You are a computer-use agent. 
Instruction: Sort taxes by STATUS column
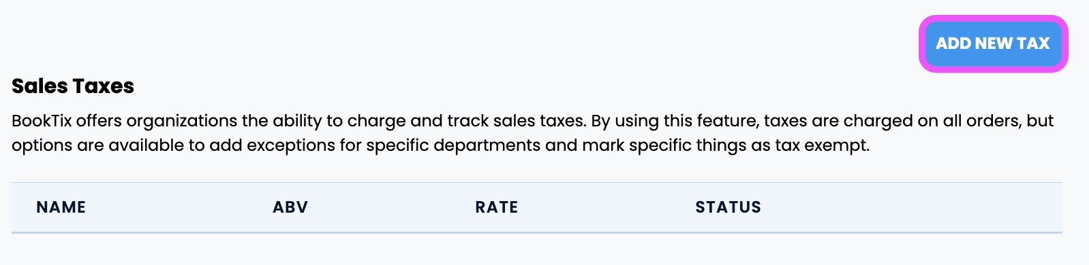point(728,207)
